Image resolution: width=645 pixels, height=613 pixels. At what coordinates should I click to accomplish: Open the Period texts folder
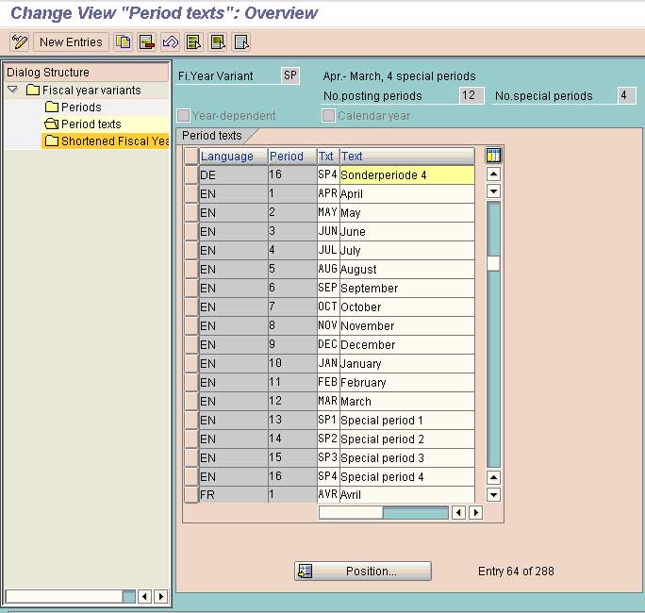pyautogui.click(x=83, y=124)
